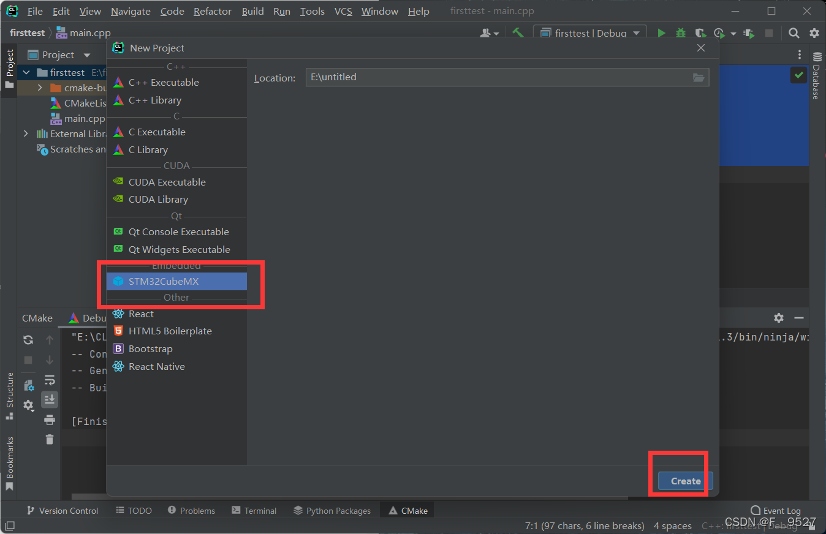Hide the CMake tool window
The height and width of the screenshot is (534, 826).
[798, 318]
